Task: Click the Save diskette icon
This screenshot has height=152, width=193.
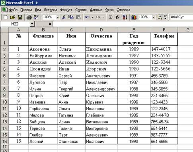Action: 20,17
